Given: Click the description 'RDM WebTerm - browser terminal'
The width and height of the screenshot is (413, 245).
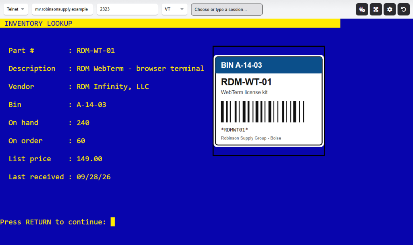Looking at the screenshot, I should point(140,69).
